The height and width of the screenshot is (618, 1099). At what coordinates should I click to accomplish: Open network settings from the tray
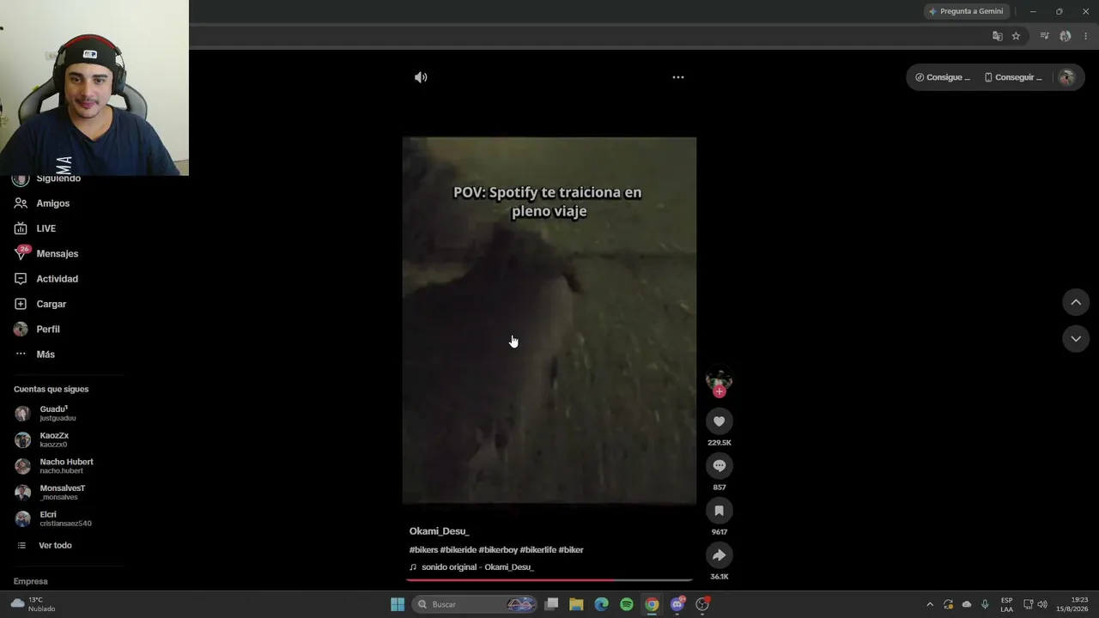1028,604
